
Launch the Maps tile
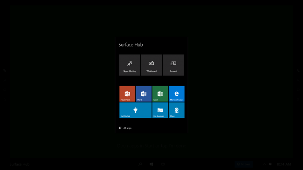pyautogui.click(x=176, y=110)
